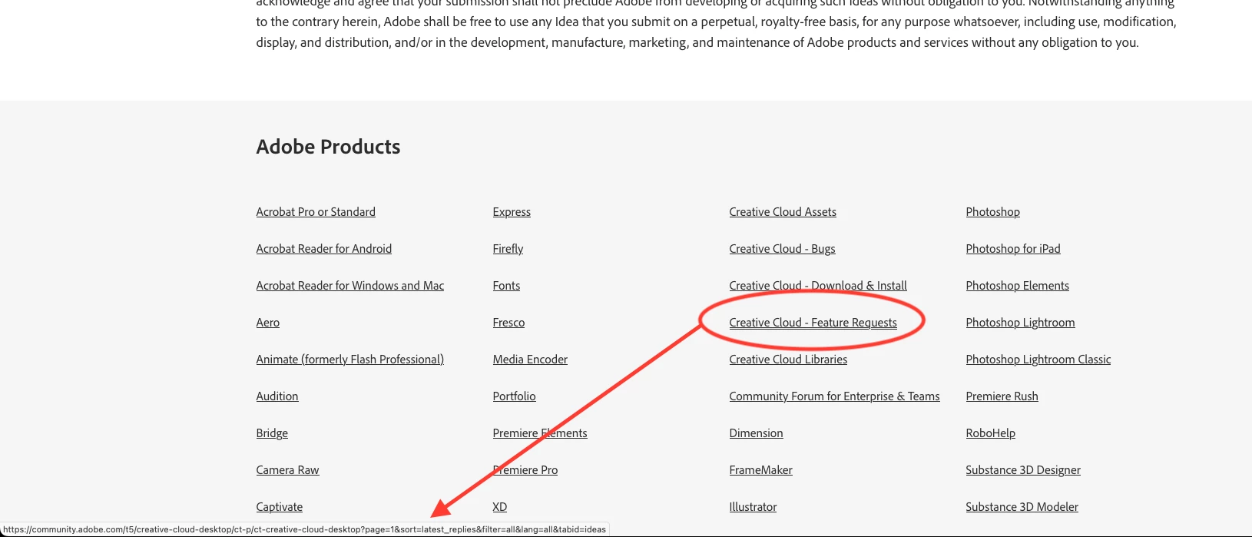
Task: Open the Fonts link
Action: (x=506, y=286)
